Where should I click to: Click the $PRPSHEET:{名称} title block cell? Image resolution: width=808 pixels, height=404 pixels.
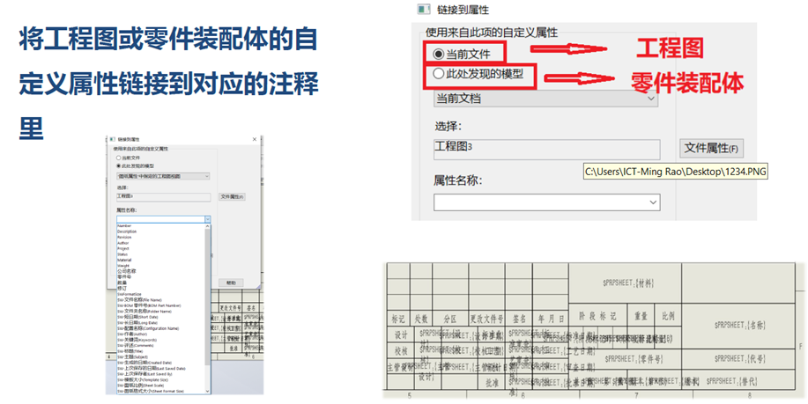point(738,326)
